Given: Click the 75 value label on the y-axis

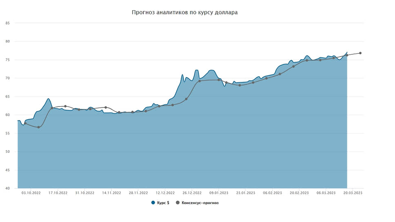Looking at the screenshot, I should coord(7,60).
